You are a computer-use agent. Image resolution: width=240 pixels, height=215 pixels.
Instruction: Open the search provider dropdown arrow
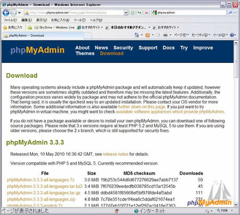(x=235, y=12)
